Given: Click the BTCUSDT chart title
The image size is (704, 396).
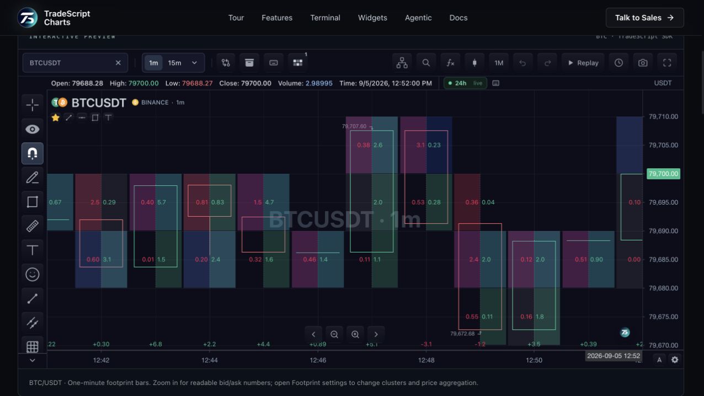Looking at the screenshot, I should [x=99, y=103].
